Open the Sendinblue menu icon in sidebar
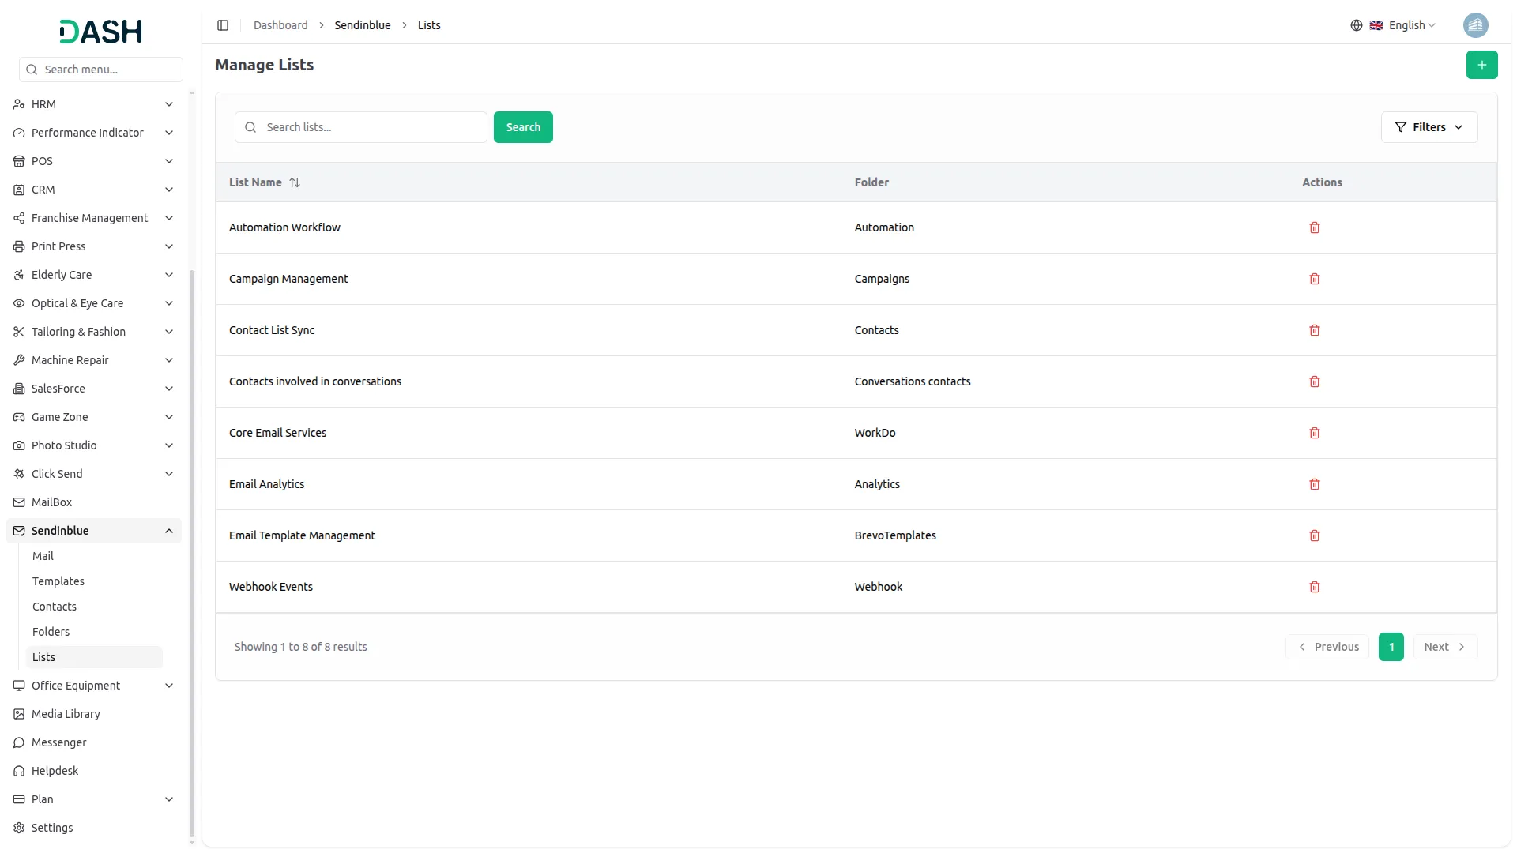 [18, 530]
